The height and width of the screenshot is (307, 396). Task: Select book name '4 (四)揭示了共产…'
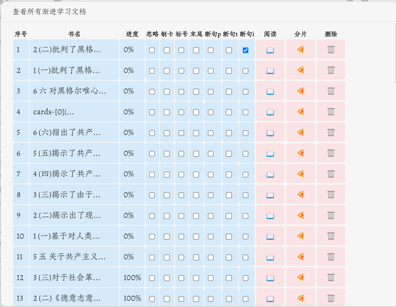[x=74, y=174]
